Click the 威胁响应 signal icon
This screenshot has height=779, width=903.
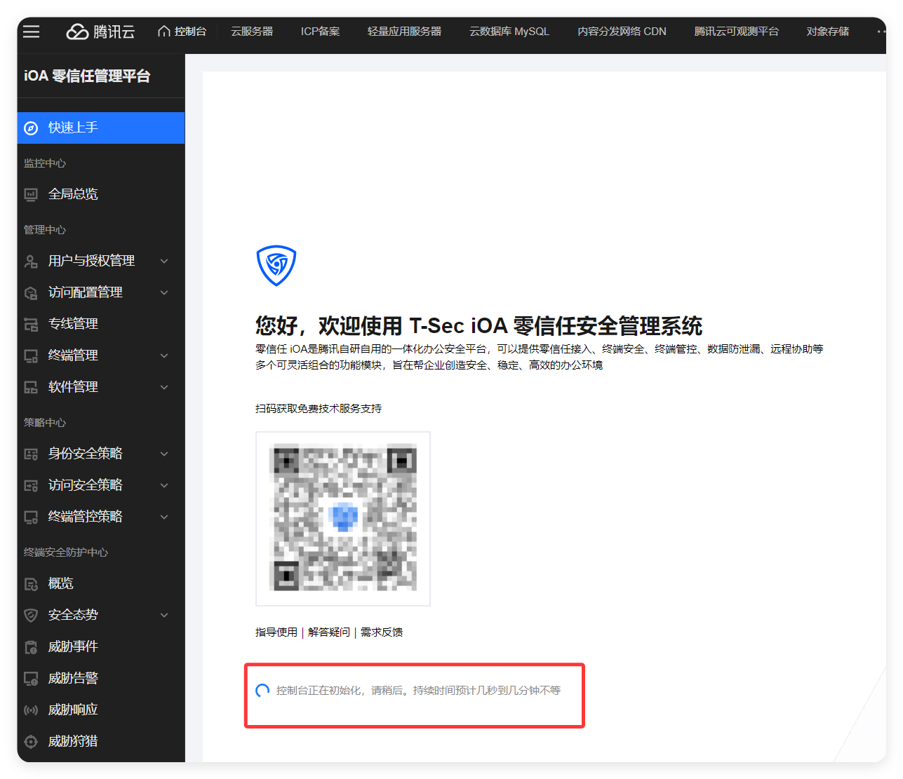tap(31, 710)
